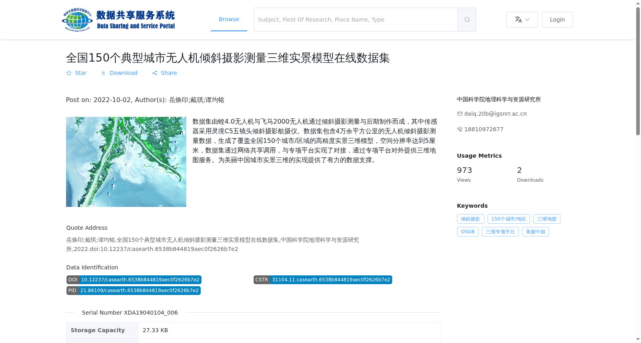Viewport: 641px width, 343px height.
Task: Select the 150个城市/地区 keyword tag
Action: [509, 219]
